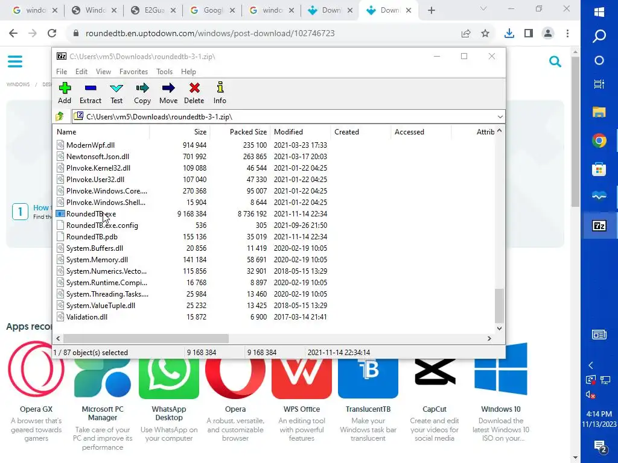Open the Windows Start button
618x463 pixels.
[599, 12]
